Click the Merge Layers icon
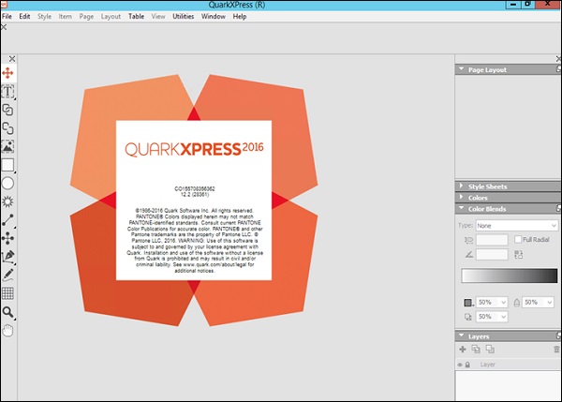 point(490,349)
